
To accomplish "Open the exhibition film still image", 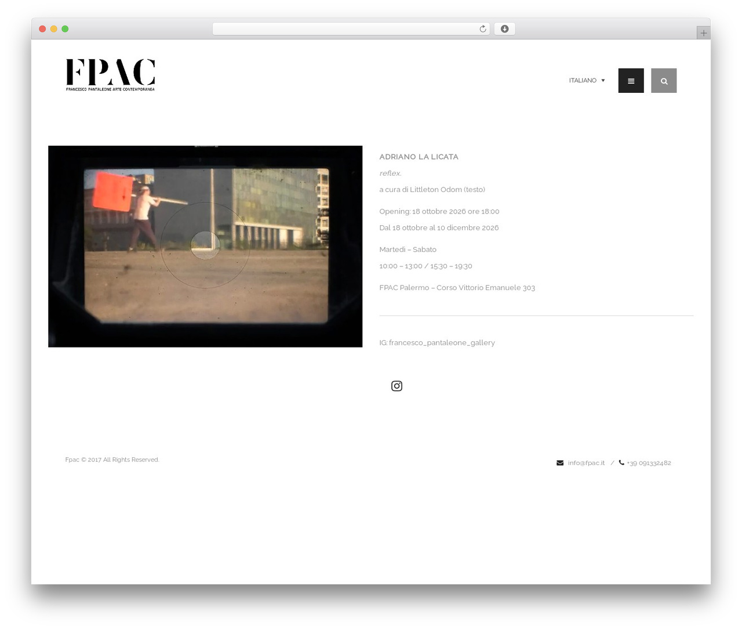I will point(205,247).
